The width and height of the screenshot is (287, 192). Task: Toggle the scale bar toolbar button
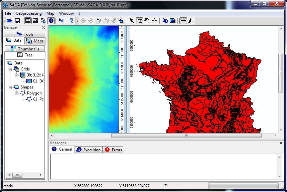point(183,21)
